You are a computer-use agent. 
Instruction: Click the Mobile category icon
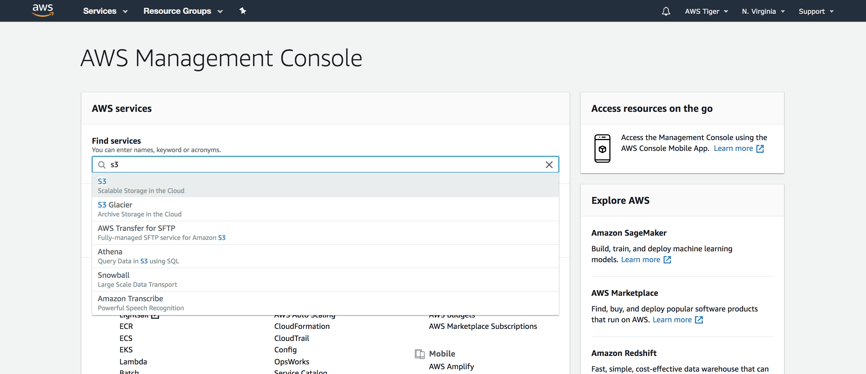(x=419, y=354)
